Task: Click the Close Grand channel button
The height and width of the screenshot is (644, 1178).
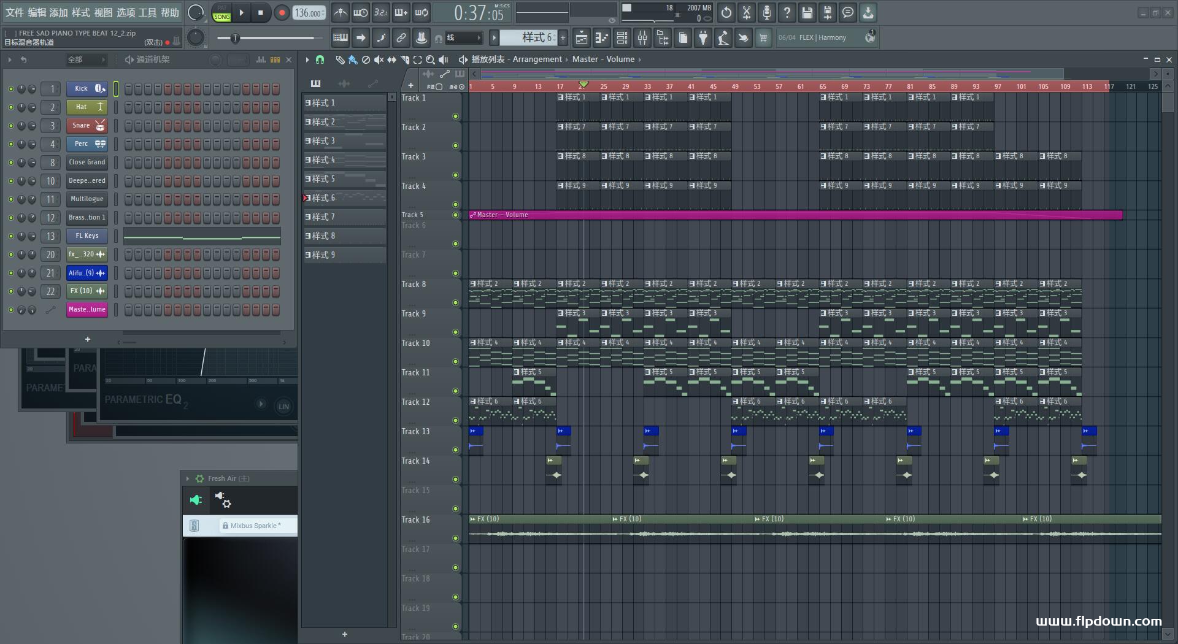Action: (87, 163)
